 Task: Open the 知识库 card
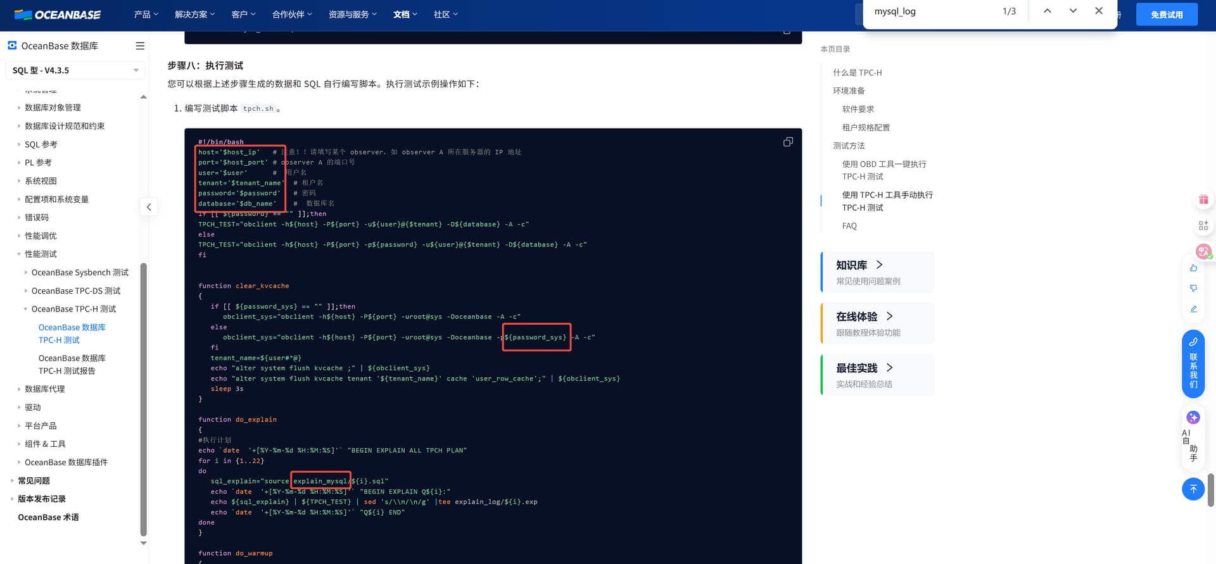878,272
